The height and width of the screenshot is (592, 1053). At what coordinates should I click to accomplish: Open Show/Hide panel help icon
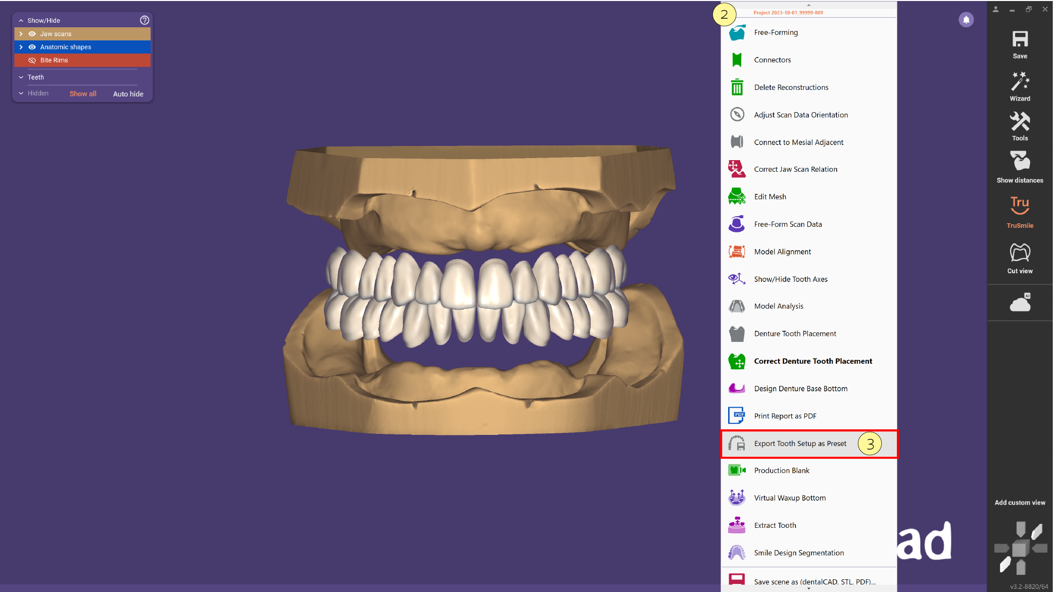[145, 20]
